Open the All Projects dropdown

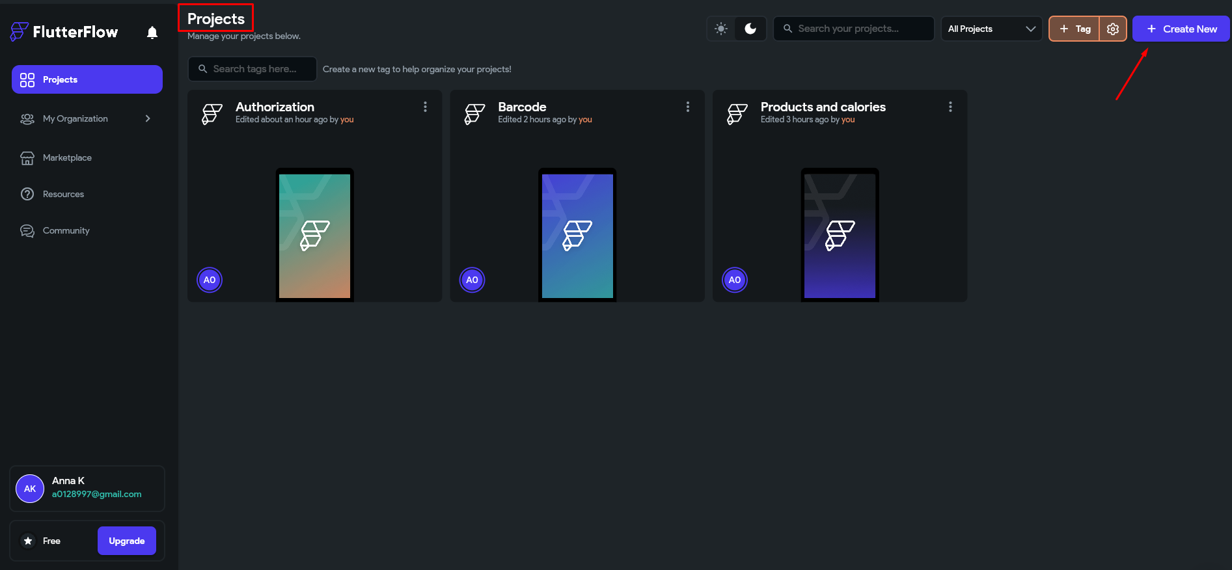(x=991, y=29)
